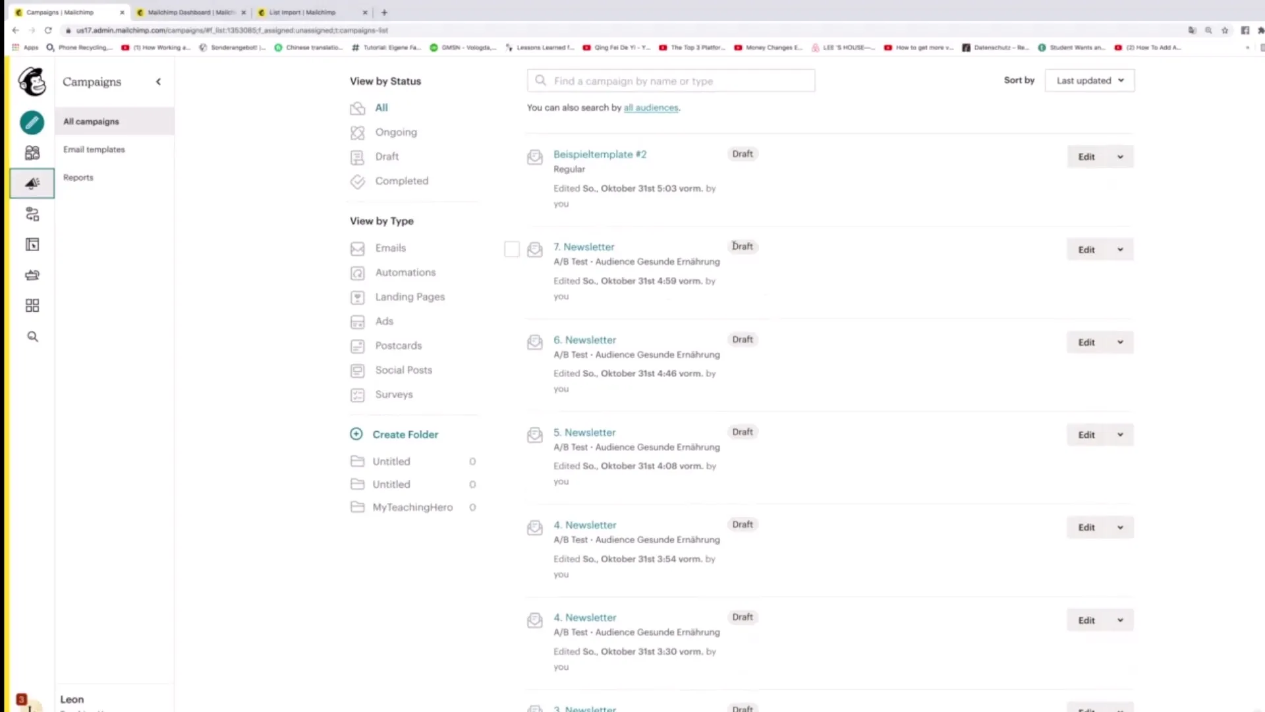Open 6. Newsletter campaign
Screen dimensions: 1265x712
[584, 340]
